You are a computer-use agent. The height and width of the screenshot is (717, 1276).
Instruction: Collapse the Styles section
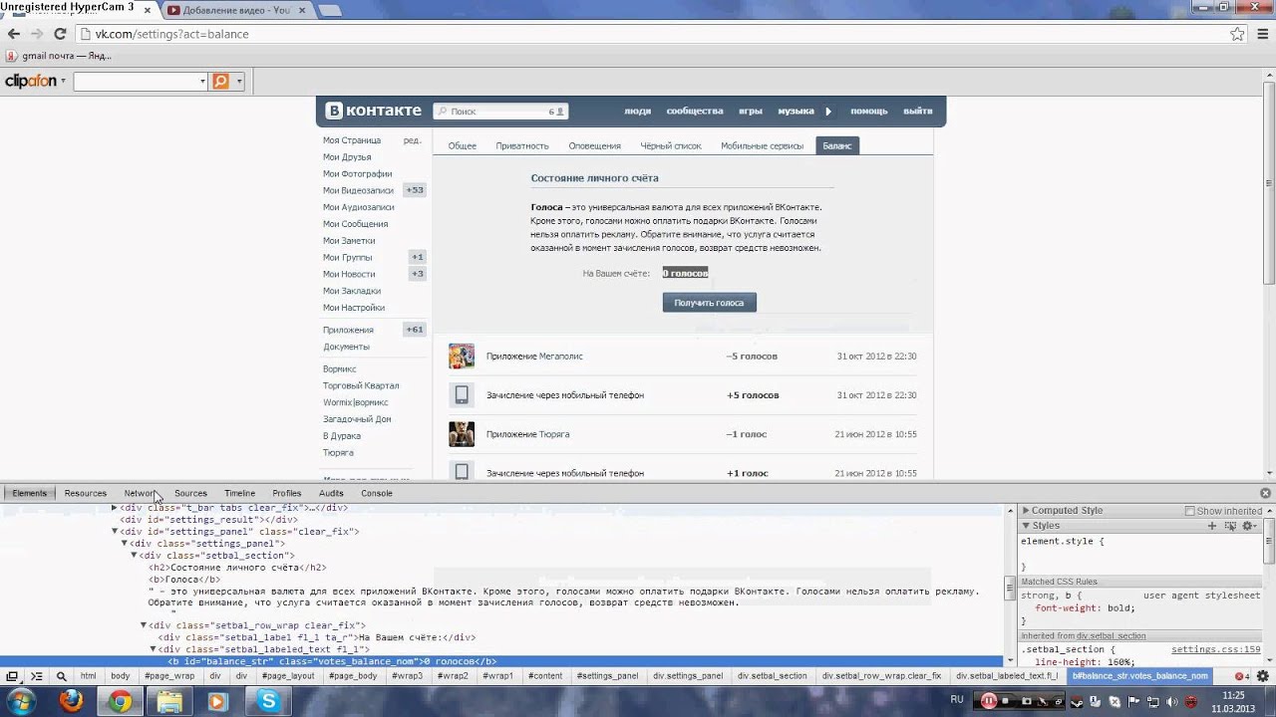1026,526
